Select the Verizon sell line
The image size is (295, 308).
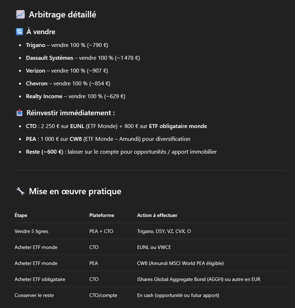pyautogui.click(x=67, y=70)
